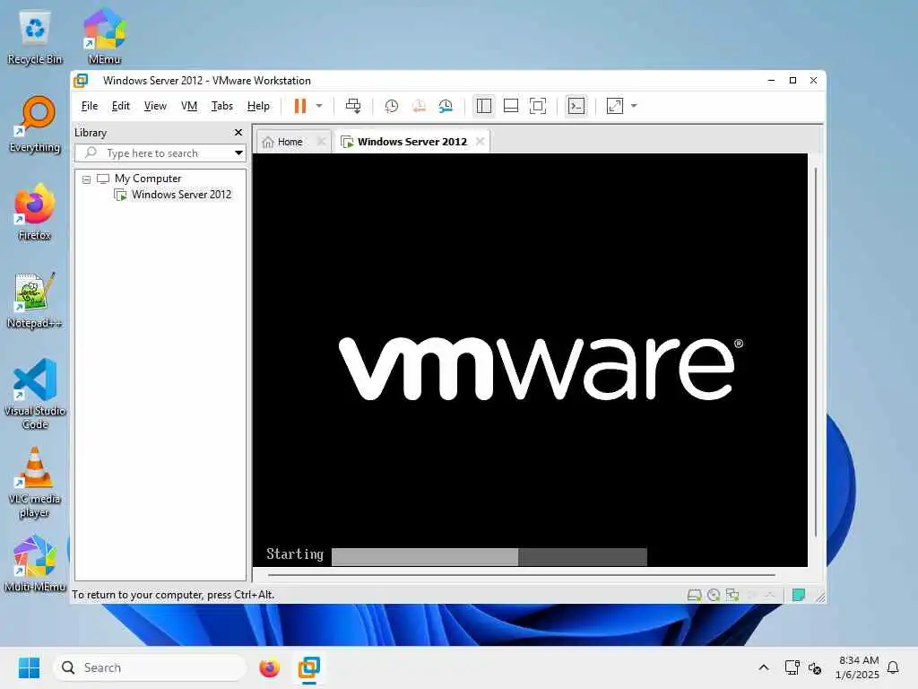Take a snapshot of this virtual machine
Viewport: 918px width, 689px height.
(x=391, y=106)
